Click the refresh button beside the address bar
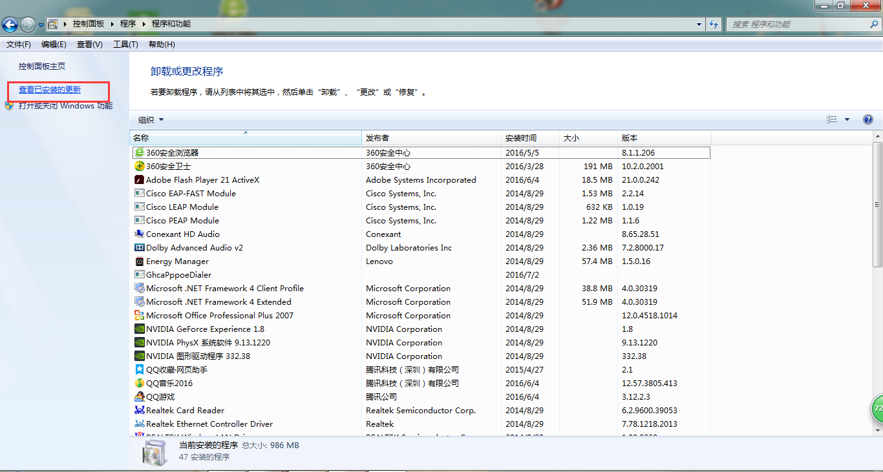The width and height of the screenshot is (883, 472). (x=714, y=24)
